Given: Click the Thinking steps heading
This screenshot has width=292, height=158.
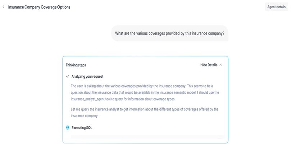Looking at the screenshot, I should (76, 65).
